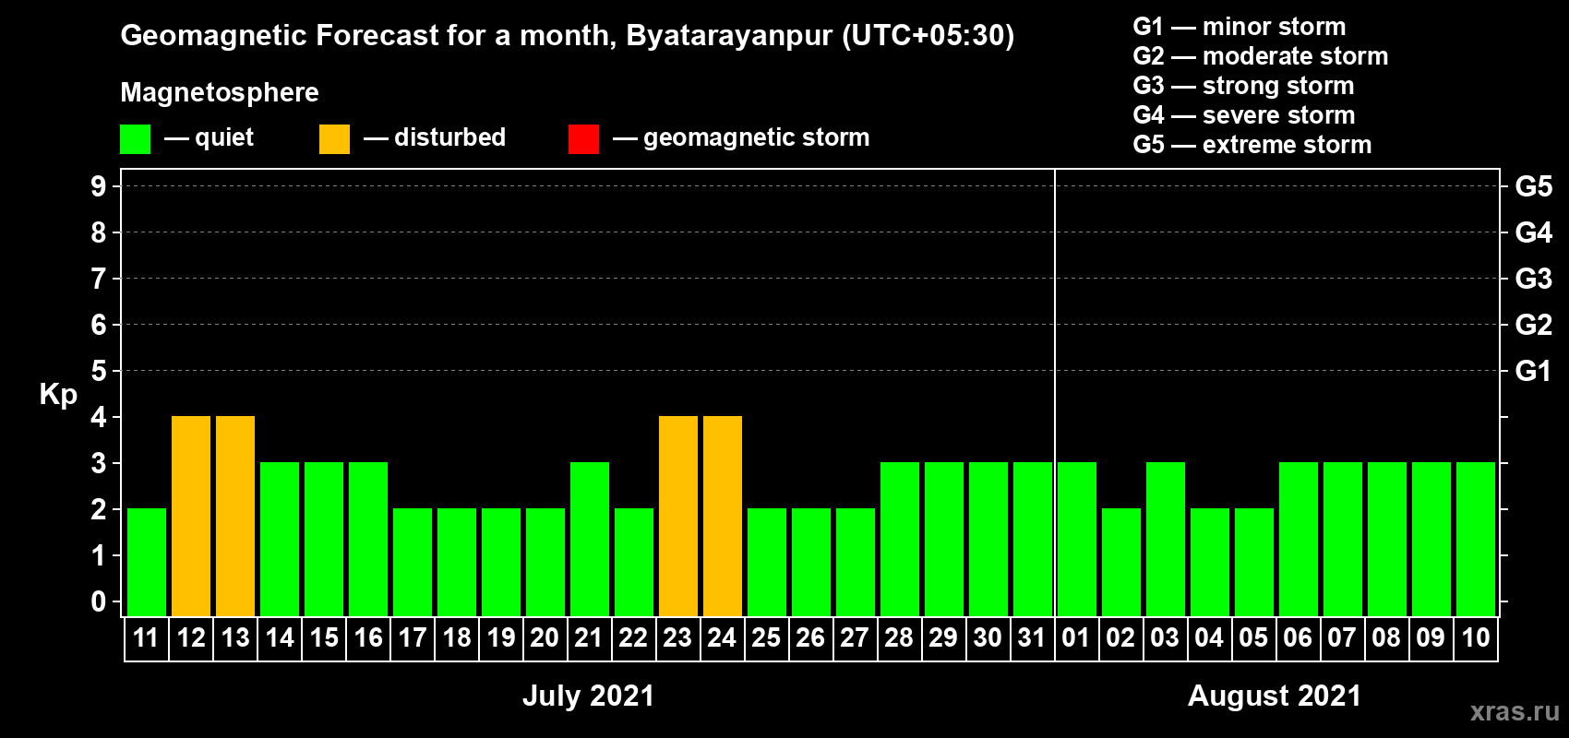Click the date label 17
Screen dimensions: 1569x738
[413, 637]
